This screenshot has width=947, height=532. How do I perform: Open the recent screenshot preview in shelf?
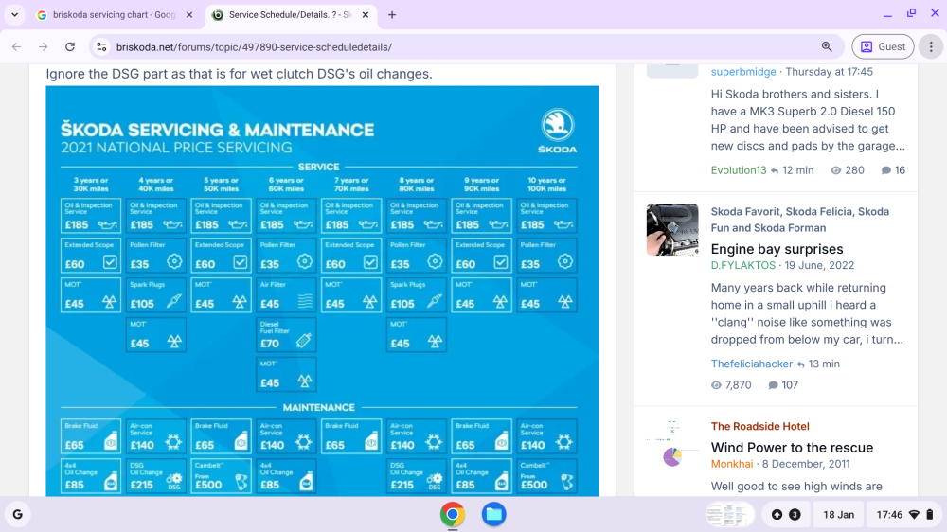coord(729,515)
